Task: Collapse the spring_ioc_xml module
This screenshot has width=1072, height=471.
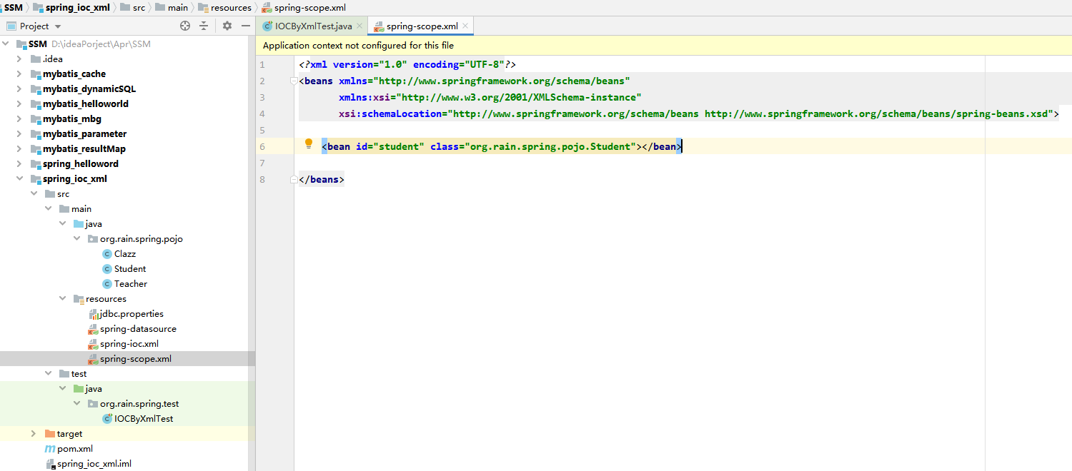Action: click(20, 179)
